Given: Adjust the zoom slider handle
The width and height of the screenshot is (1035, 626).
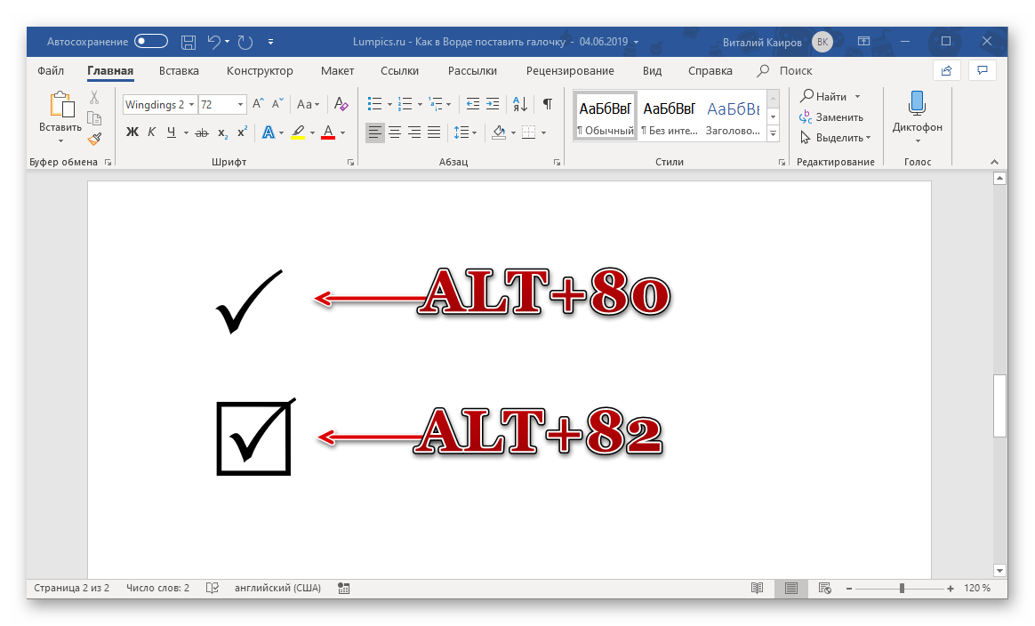Looking at the screenshot, I should [902, 588].
